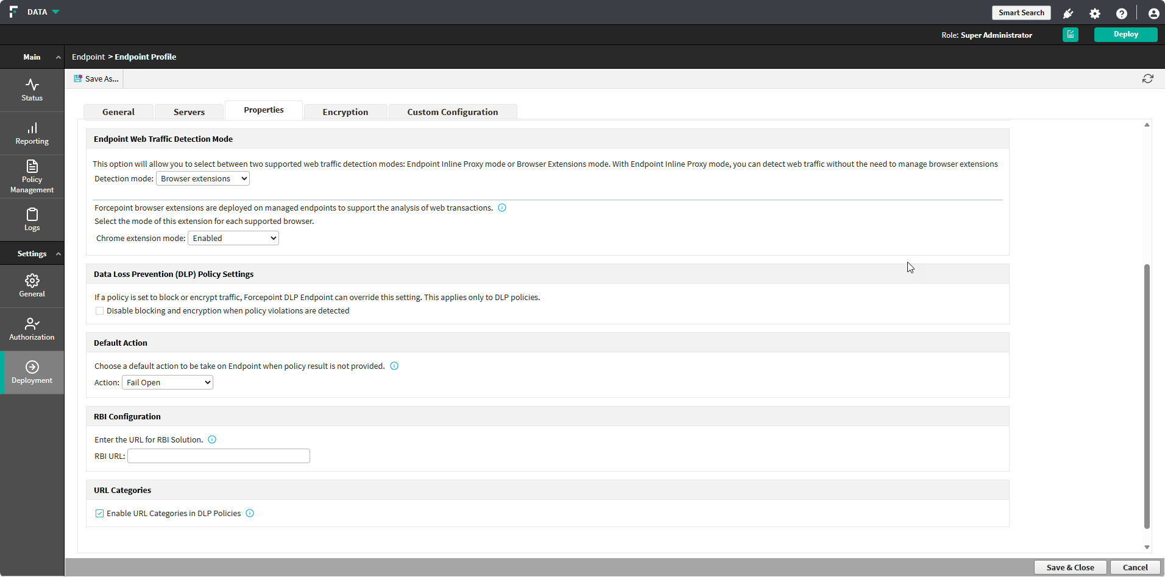Open the Help question mark icon

tap(1122, 13)
